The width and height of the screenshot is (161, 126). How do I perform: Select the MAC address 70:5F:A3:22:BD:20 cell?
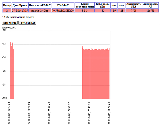click(63, 11)
